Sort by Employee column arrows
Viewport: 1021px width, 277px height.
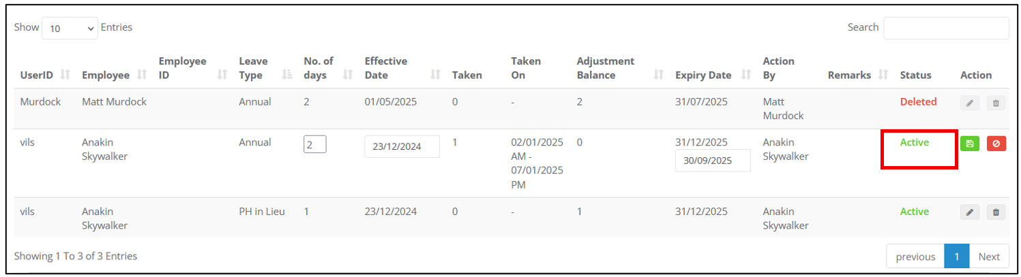[x=143, y=75]
